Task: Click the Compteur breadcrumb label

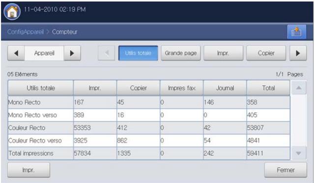Action: (65, 32)
